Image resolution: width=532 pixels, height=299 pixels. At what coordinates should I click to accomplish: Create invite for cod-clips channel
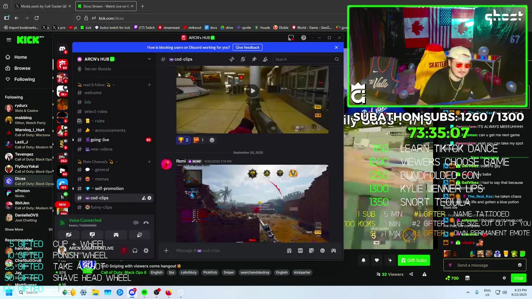pos(143,198)
